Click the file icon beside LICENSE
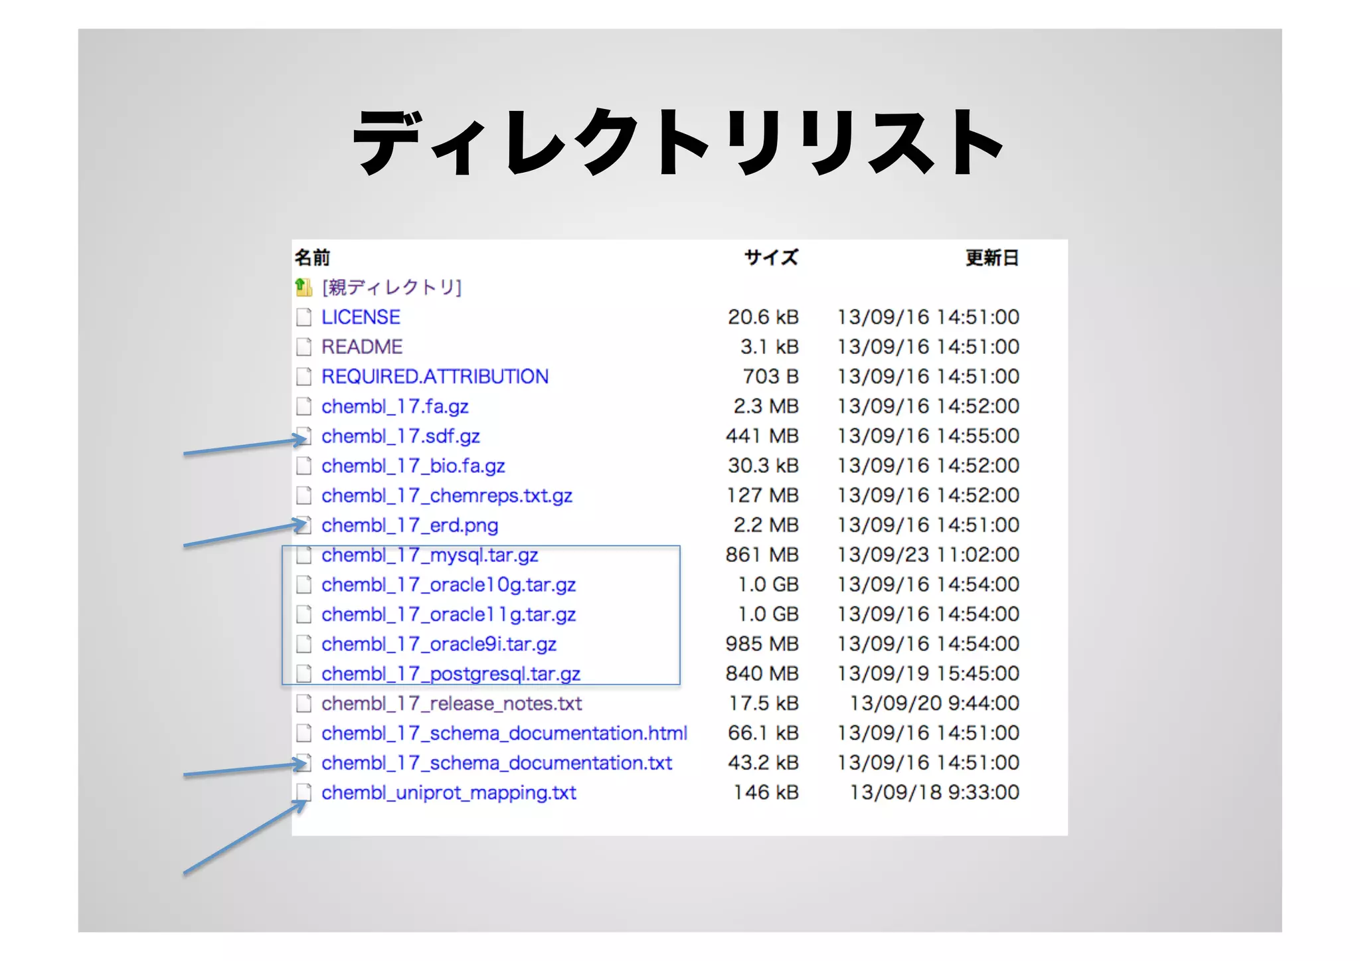 pos(303,317)
